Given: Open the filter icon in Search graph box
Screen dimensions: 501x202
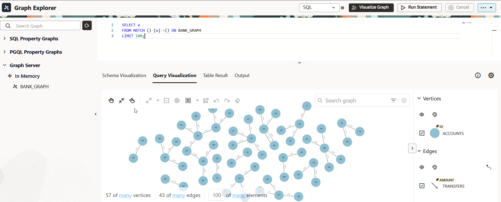Looking at the screenshot, I should click(393, 100).
